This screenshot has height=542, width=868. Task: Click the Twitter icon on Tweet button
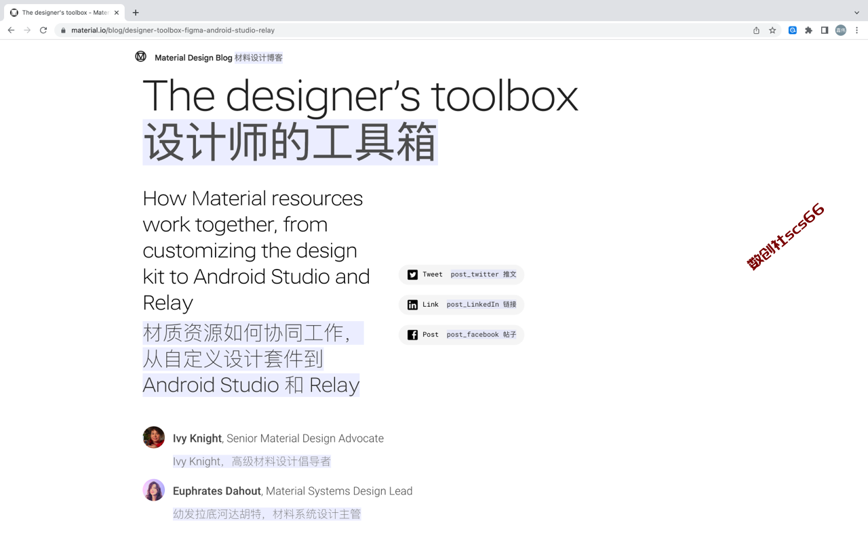412,274
